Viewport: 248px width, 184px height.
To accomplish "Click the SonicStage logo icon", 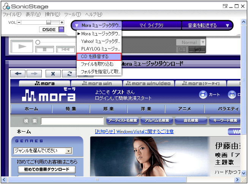I will click(x=6, y=6).
